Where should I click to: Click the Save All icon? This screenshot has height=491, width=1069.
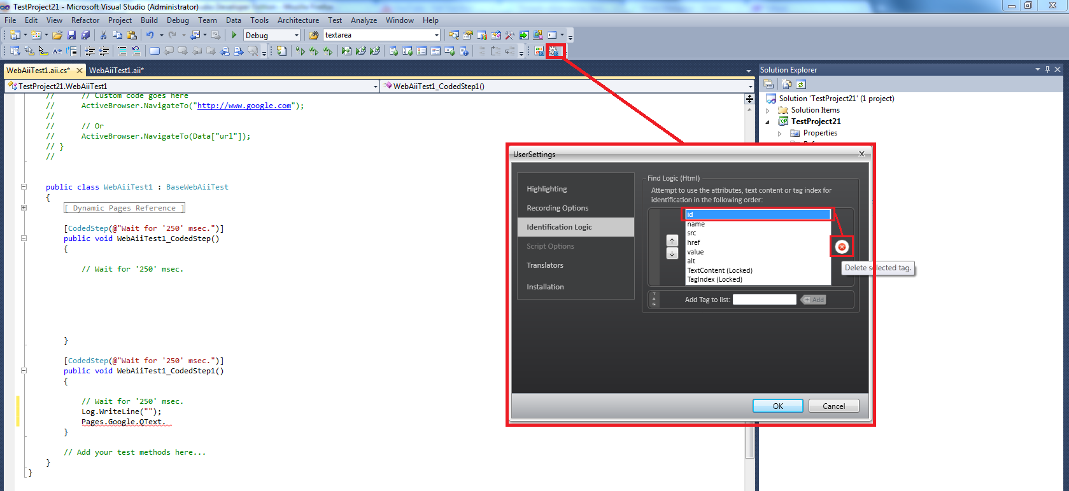(x=85, y=35)
